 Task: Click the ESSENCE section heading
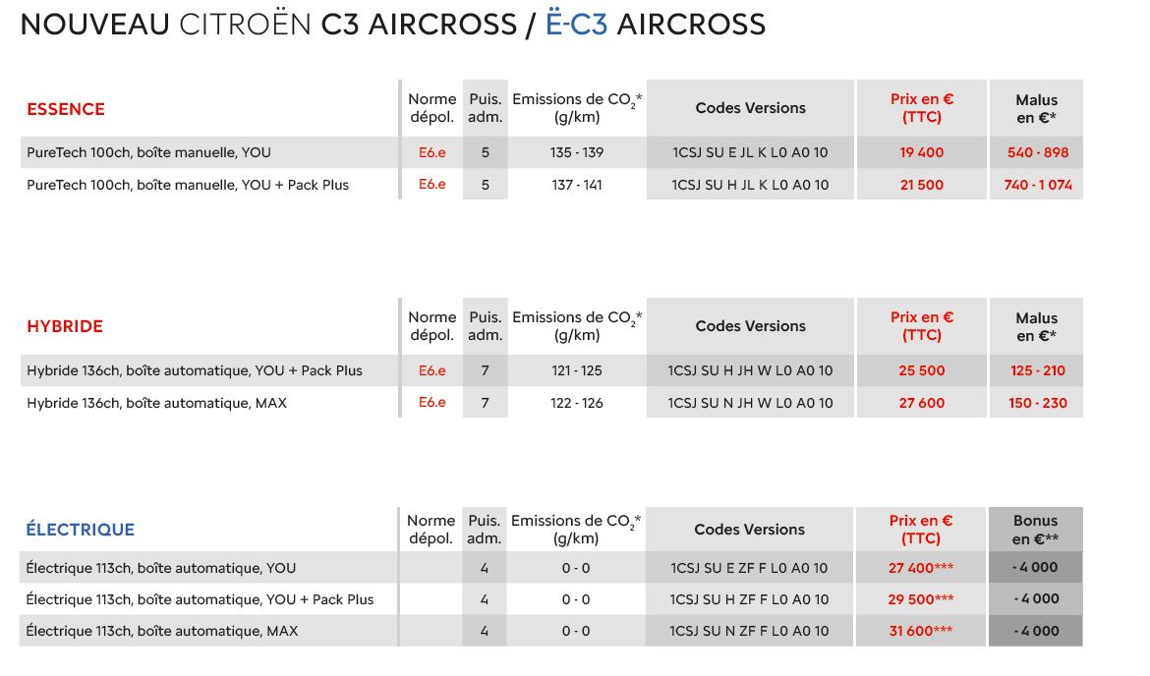click(x=66, y=109)
